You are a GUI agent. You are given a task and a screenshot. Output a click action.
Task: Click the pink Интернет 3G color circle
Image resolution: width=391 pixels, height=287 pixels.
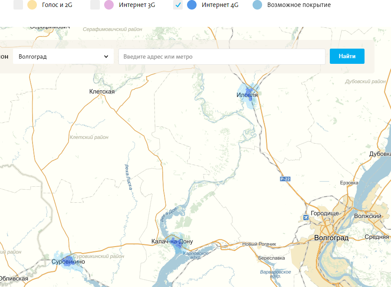coord(109,5)
